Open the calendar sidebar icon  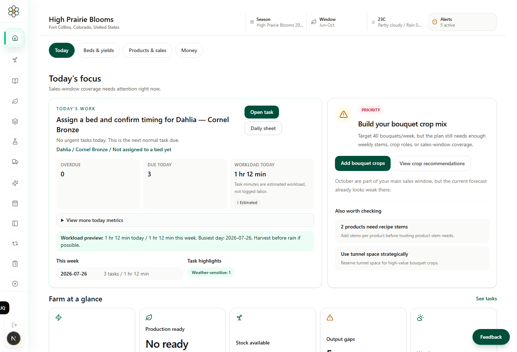click(x=15, y=203)
